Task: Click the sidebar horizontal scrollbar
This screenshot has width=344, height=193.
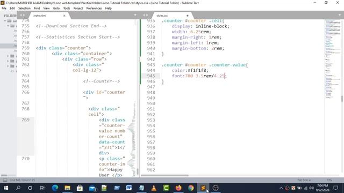Action: [x=4, y=175]
